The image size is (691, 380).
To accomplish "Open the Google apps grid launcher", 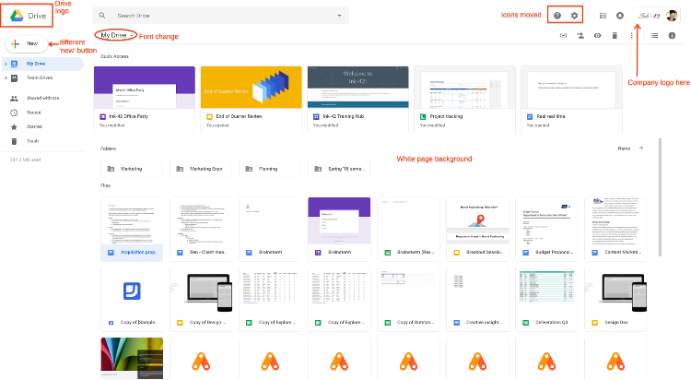I will pyautogui.click(x=603, y=16).
